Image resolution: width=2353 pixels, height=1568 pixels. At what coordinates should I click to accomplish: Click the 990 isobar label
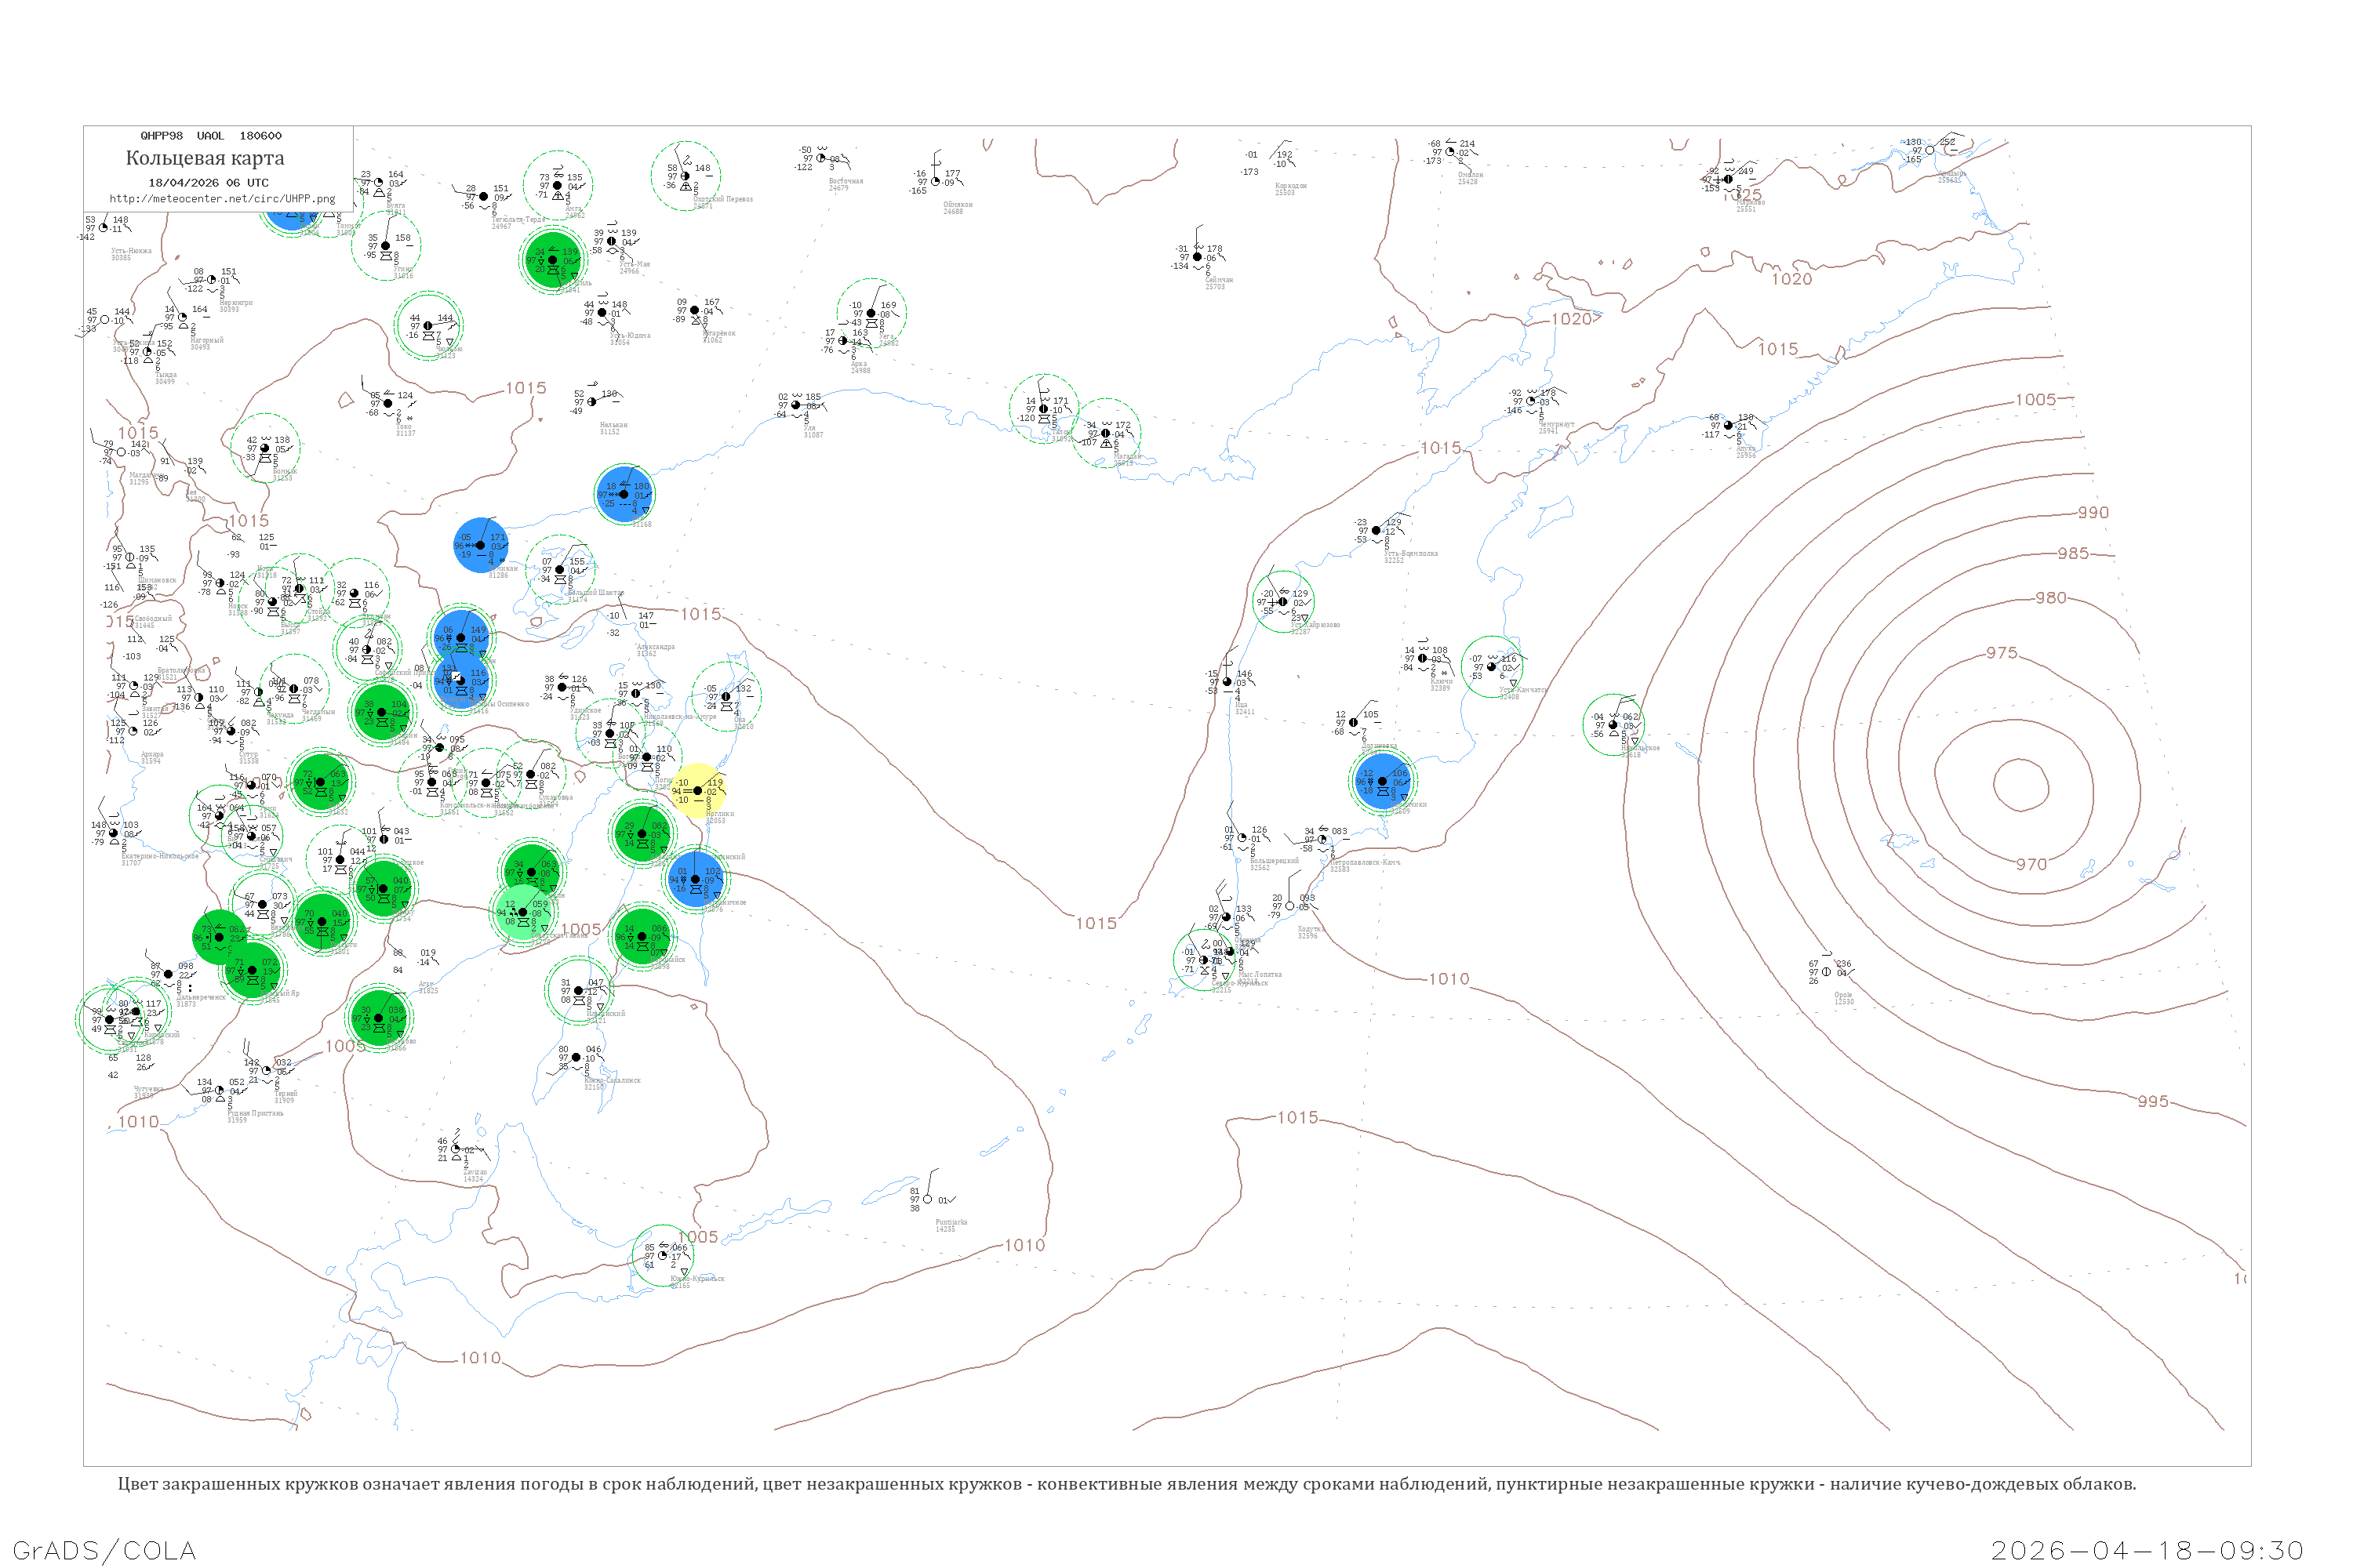coord(2093,512)
